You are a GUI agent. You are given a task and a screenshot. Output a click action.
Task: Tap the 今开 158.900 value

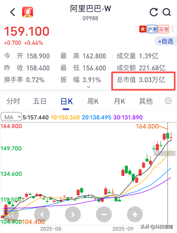click(38, 56)
